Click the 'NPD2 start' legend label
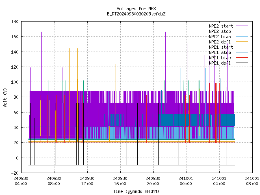Viewport: 260px width, 195px height. point(221,26)
